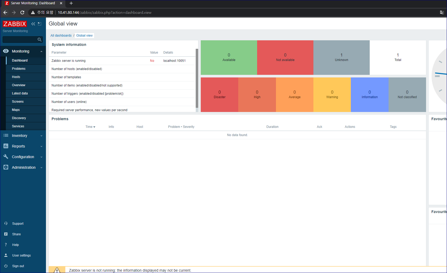447x273 pixels.
Task: Click the translate page icon in address bar
Action: [442, 12]
